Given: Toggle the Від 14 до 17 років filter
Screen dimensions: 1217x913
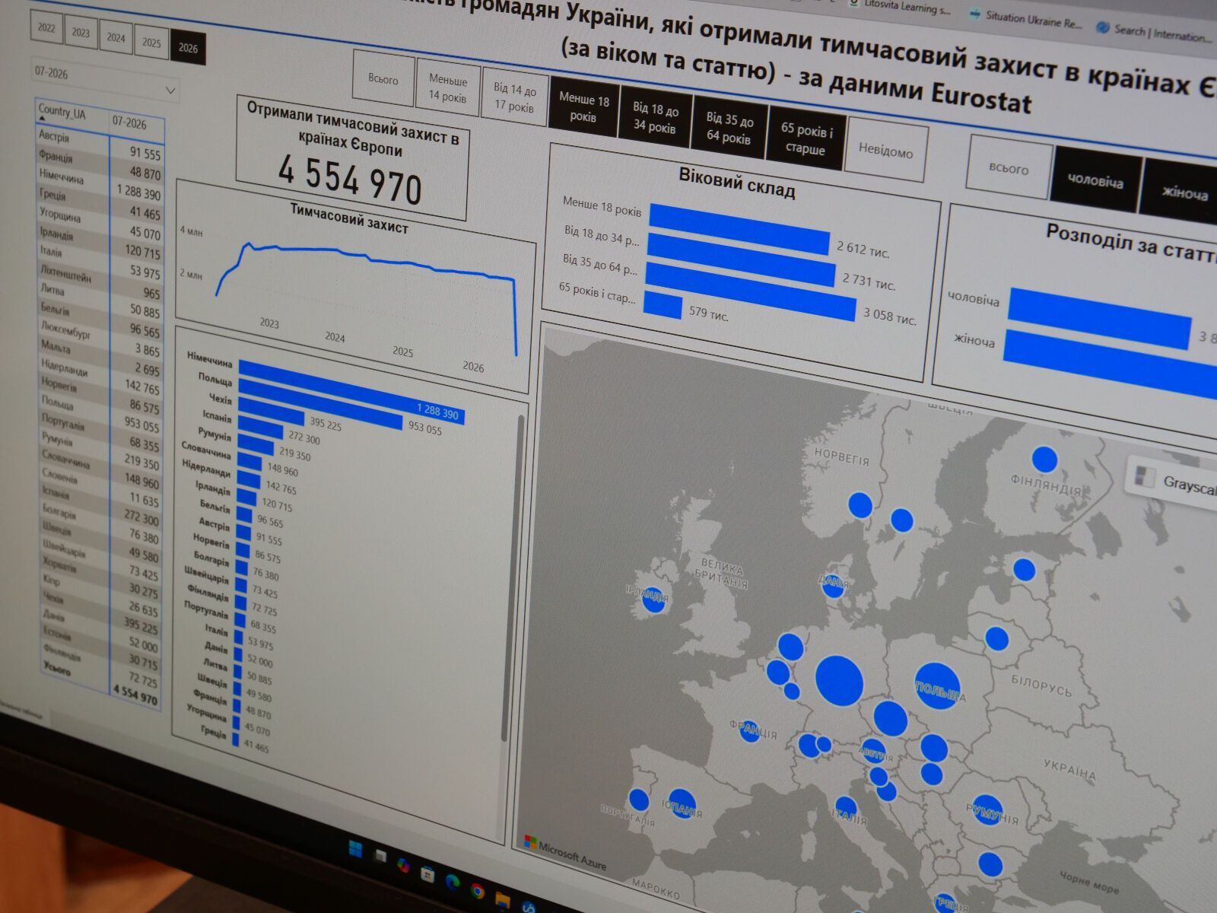Looking at the screenshot, I should point(515,98).
